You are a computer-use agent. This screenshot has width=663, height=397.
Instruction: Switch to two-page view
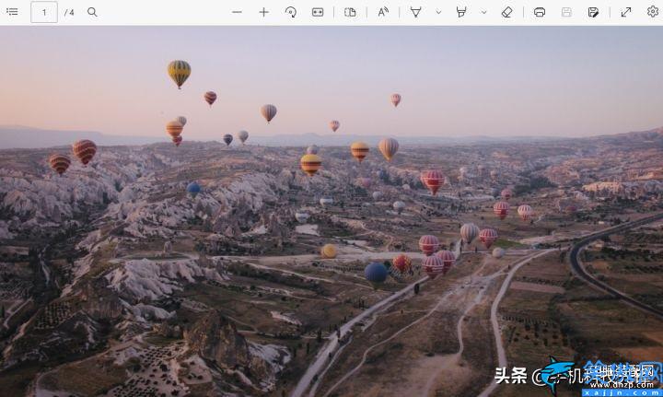pos(350,12)
